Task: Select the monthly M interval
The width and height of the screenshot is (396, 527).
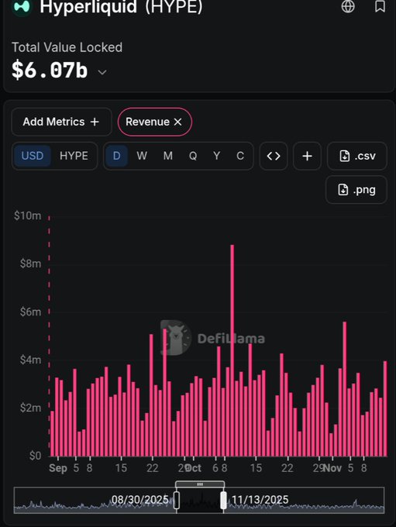Action: 167,156
